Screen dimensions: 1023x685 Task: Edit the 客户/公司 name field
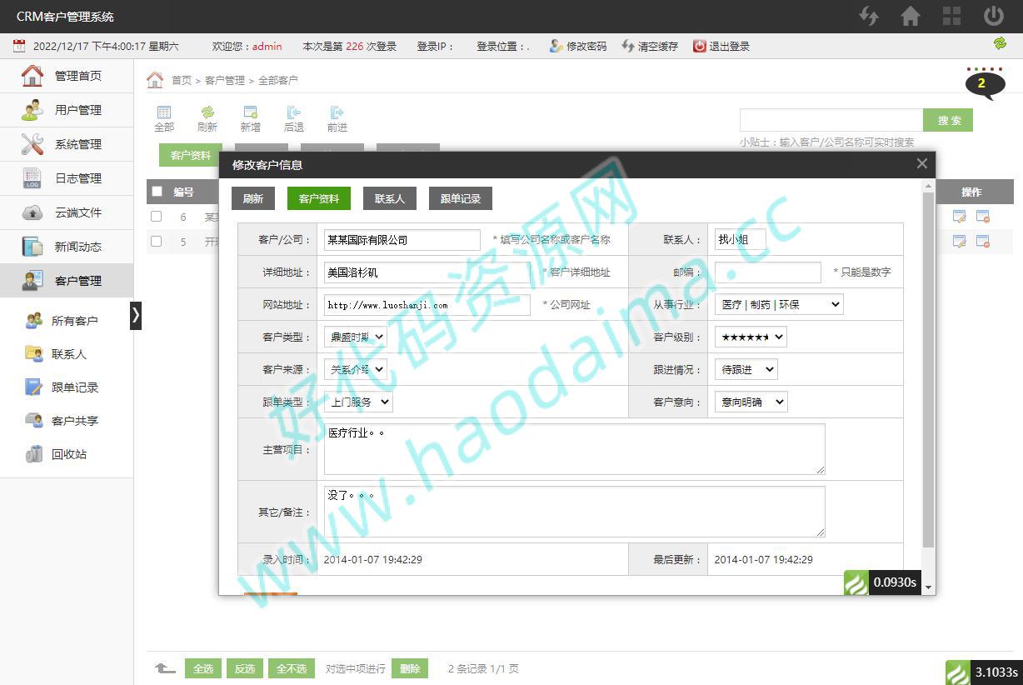[x=402, y=240]
